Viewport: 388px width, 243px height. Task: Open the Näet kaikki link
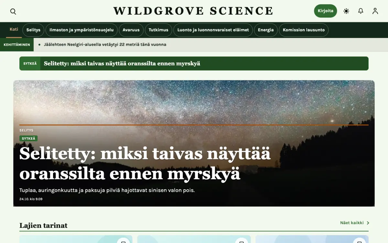tap(352, 223)
